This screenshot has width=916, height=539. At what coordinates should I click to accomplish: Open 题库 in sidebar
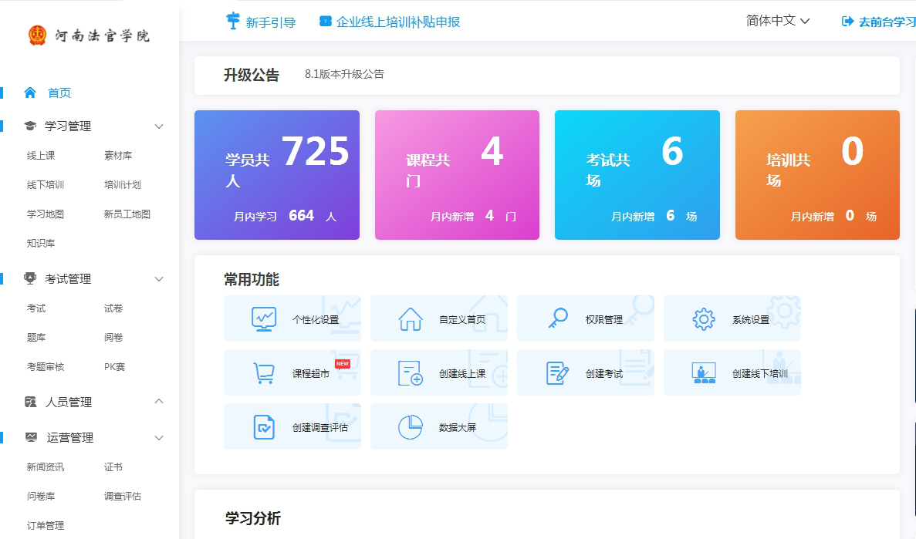(x=36, y=337)
